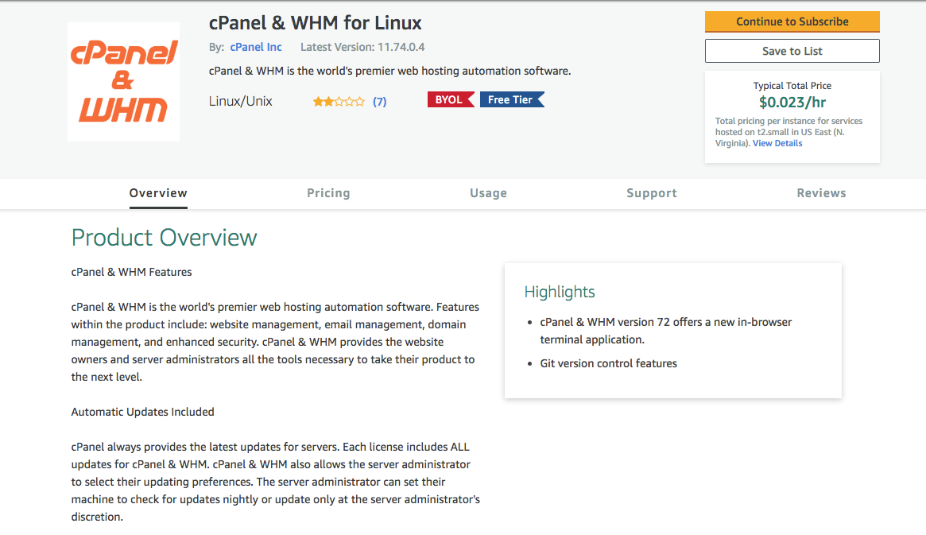Open the cPanel Inc vendor link
This screenshot has height=535, width=926.
click(255, 47)
